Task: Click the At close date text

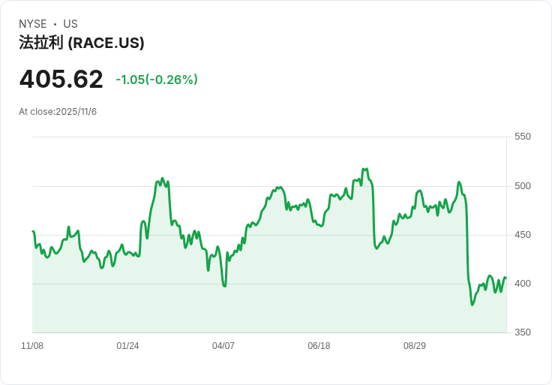Action: (x=58, y=112)
